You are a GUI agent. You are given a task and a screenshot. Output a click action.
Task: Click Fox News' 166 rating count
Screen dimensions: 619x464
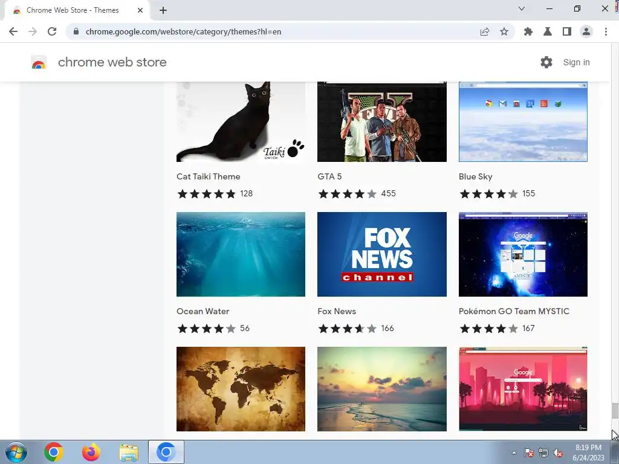tap(387, 328)
